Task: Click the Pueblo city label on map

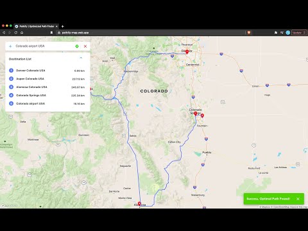Action: (207, 152)
